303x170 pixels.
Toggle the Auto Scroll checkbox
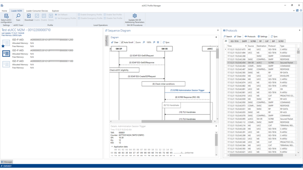point(122,42)
